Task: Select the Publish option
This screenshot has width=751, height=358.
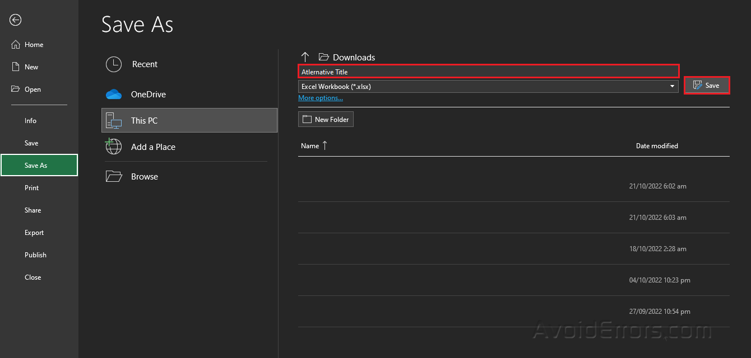Action: pos(35,255)
